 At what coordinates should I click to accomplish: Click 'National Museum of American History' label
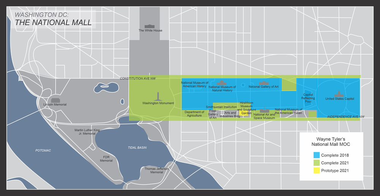(195, 84)
